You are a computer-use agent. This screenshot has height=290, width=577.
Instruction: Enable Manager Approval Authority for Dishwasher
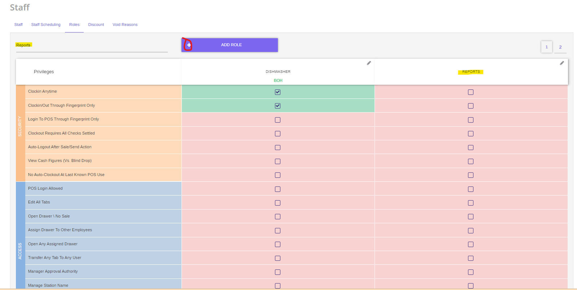277,272
